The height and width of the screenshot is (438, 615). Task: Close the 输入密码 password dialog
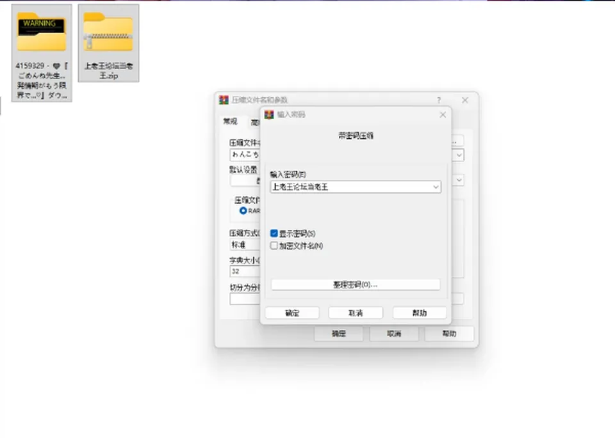point(443,114)
